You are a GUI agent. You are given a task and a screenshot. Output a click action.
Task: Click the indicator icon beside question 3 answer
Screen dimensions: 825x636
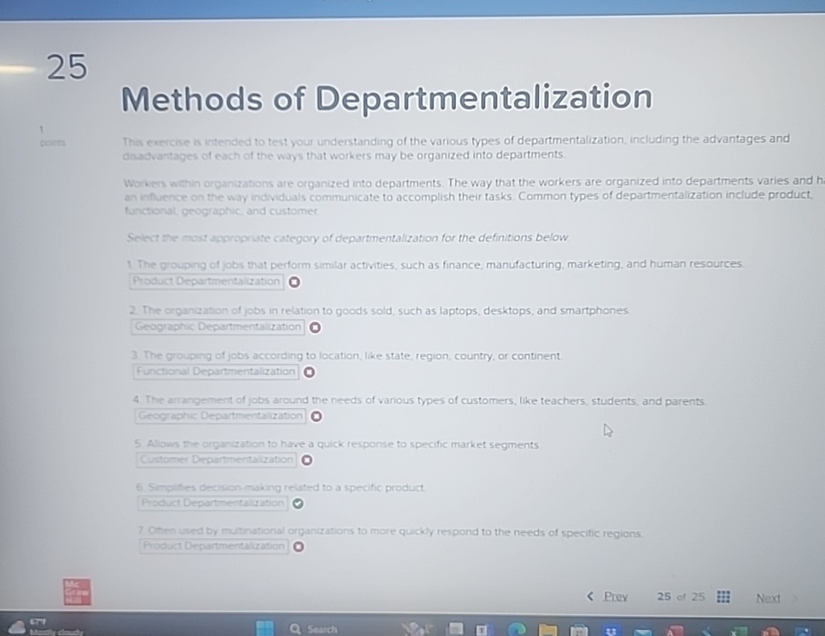[309, 371]
